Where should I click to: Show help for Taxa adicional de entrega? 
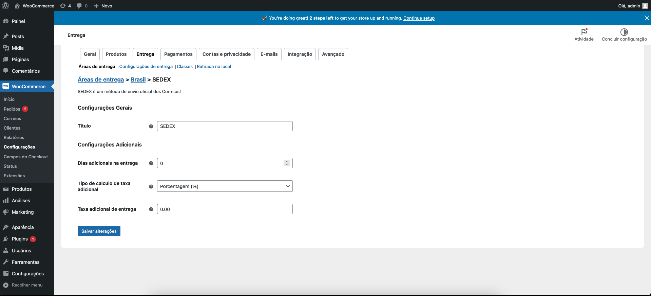[151, 209]
